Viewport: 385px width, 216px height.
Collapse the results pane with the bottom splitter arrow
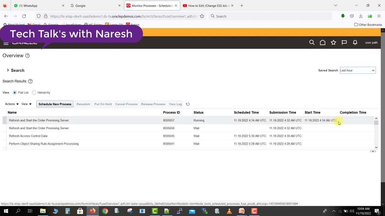373,151
